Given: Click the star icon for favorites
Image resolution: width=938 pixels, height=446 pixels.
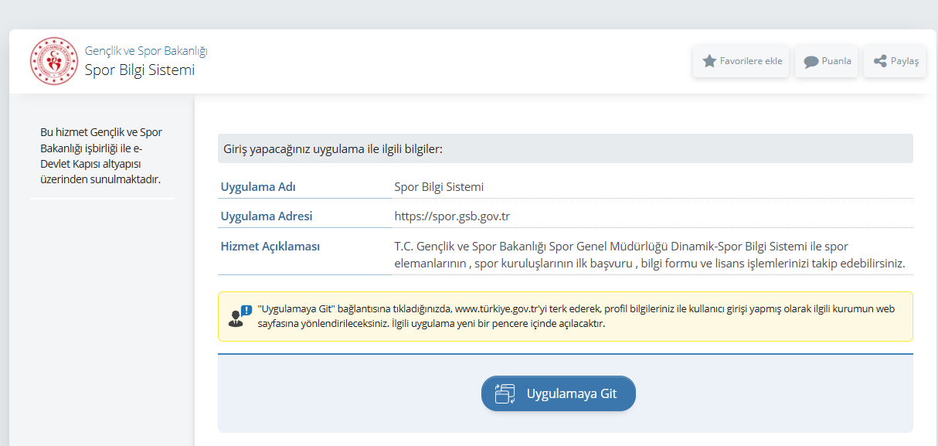Looking at the screenshot, I should (709, 61).
